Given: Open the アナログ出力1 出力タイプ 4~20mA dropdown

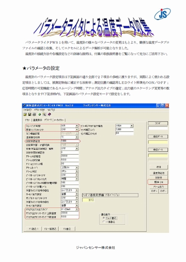Looking at the screenshot, I should (x=70, y=209).
